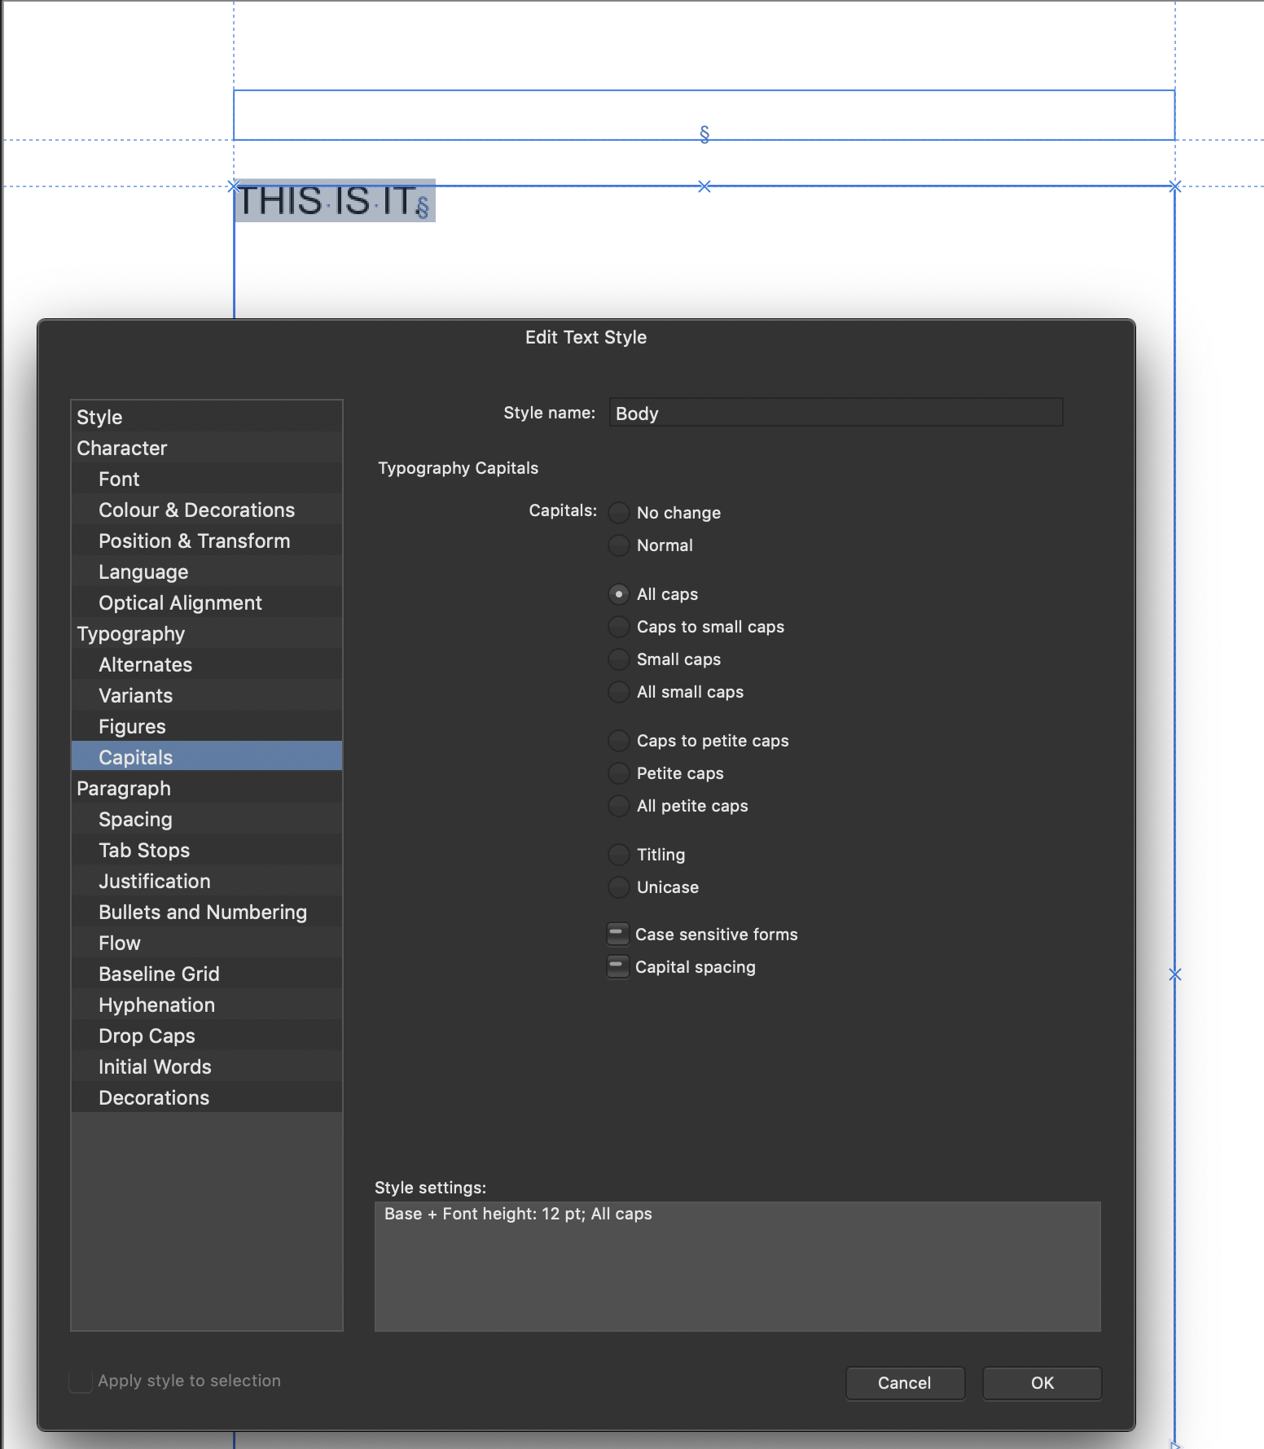Image resolution: width=1264 pixels, height=1449 pixels.
Task: Select the Unicase radio button
Action: [619, 887]
